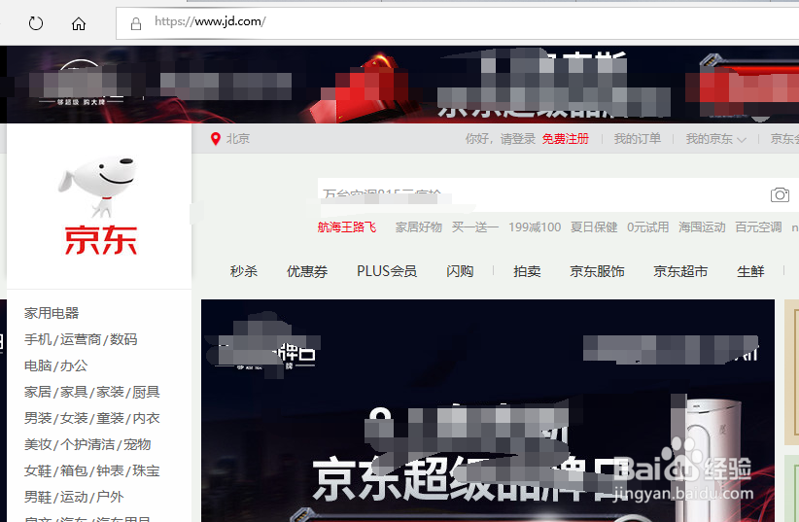Open the 家装 category link
The image size is (799, 522).
pyautogui.click(x=110, y=392)
